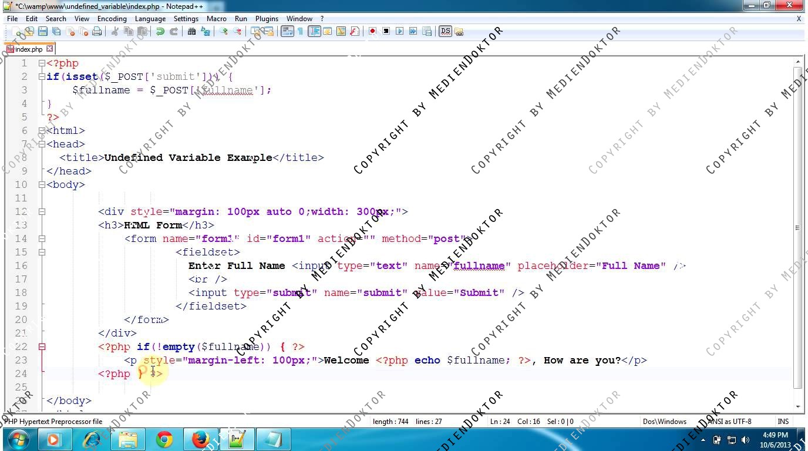
Task: Close the index.php tab with its X
Action: point(50,49)
